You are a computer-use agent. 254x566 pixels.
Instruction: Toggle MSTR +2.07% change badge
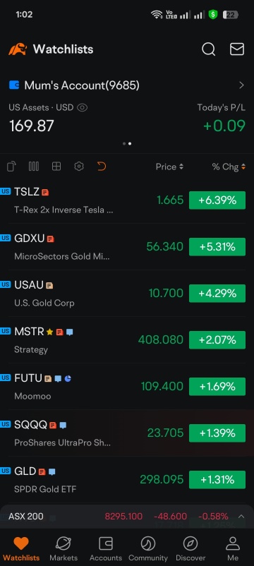217,340
